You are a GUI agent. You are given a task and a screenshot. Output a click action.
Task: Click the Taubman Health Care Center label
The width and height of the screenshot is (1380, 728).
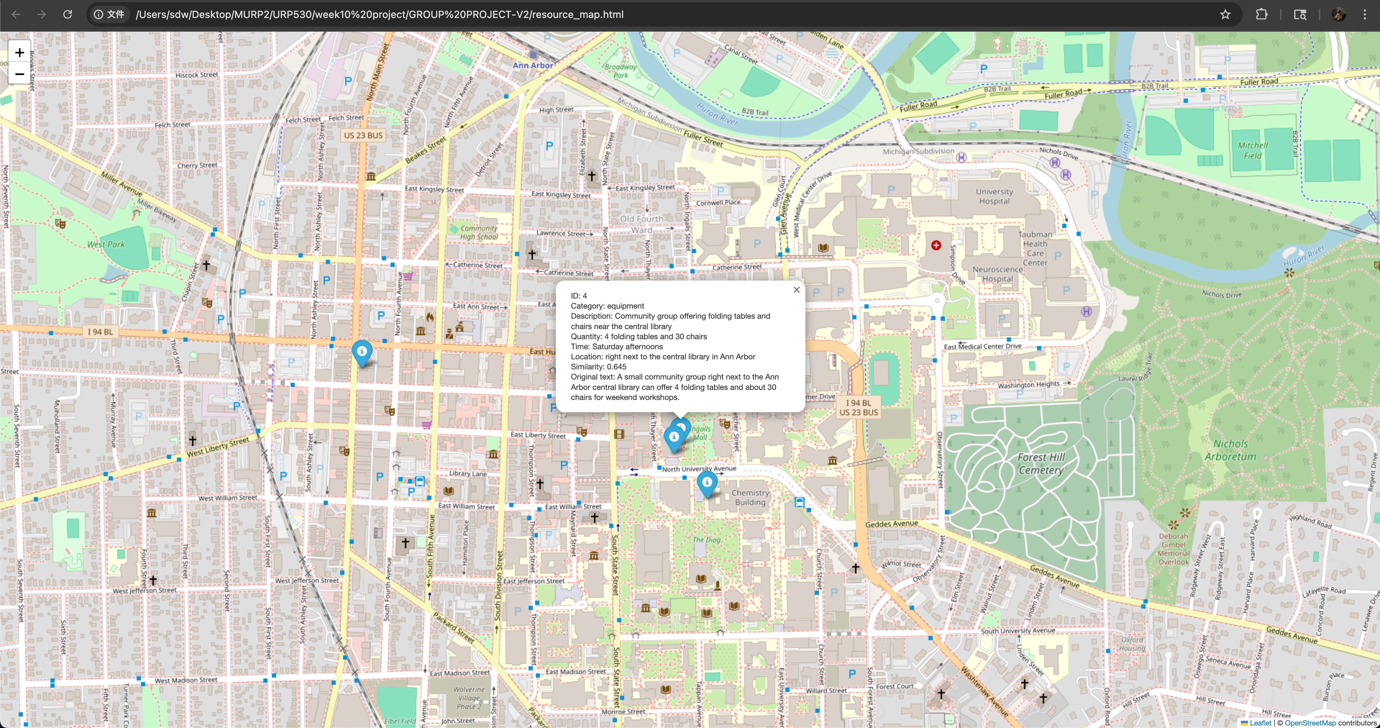pos(1035,249)
